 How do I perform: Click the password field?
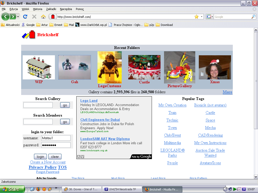56,145
